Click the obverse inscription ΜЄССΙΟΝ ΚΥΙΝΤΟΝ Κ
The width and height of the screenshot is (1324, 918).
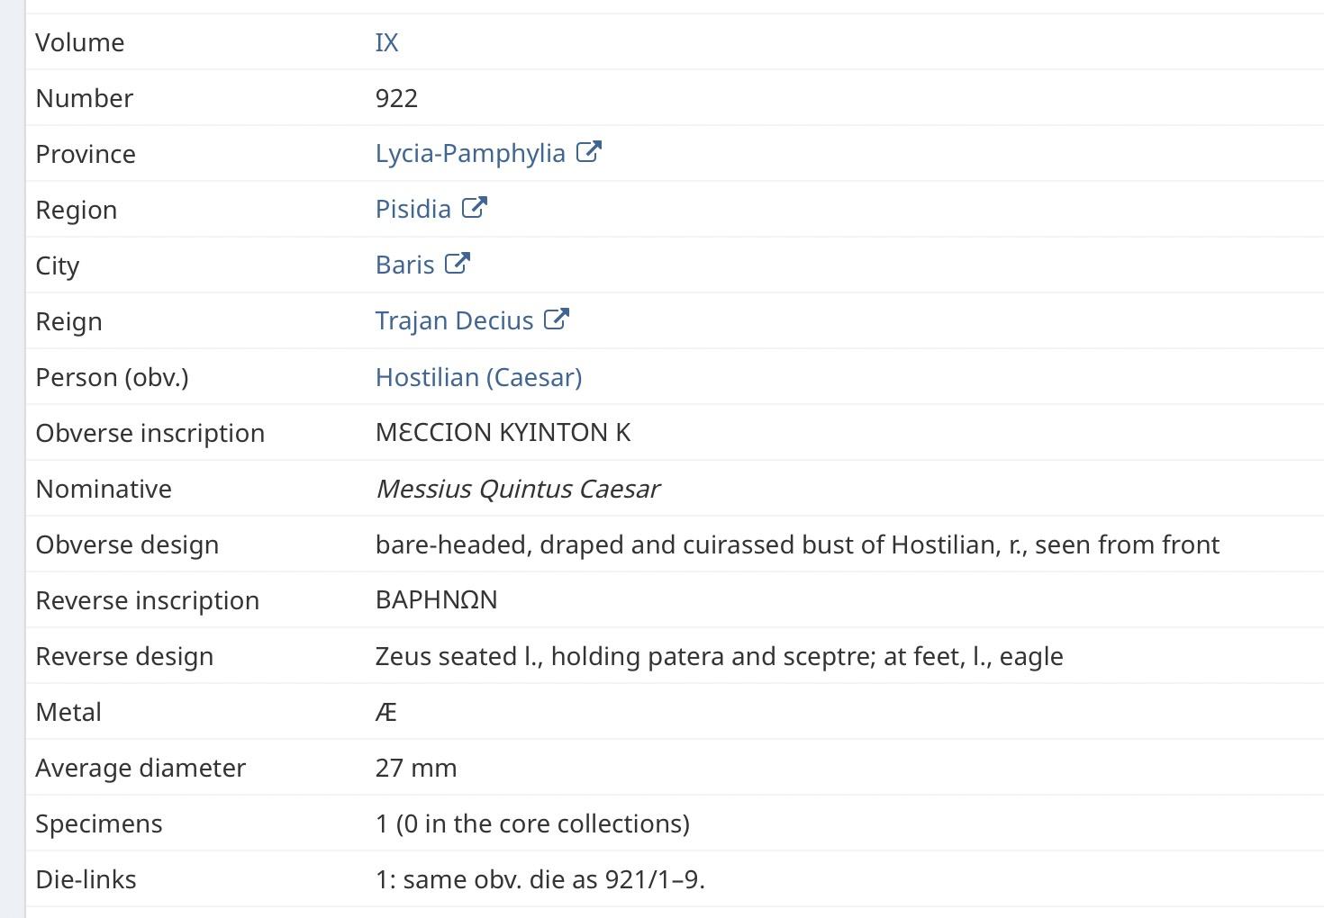503,433
